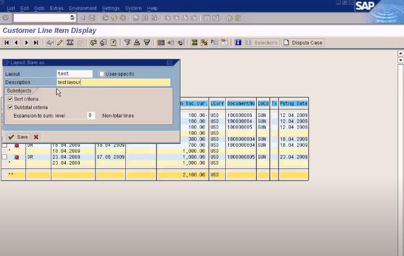Click the green Enter checkmark icon

pyautogui.click(x=5, y=18)
